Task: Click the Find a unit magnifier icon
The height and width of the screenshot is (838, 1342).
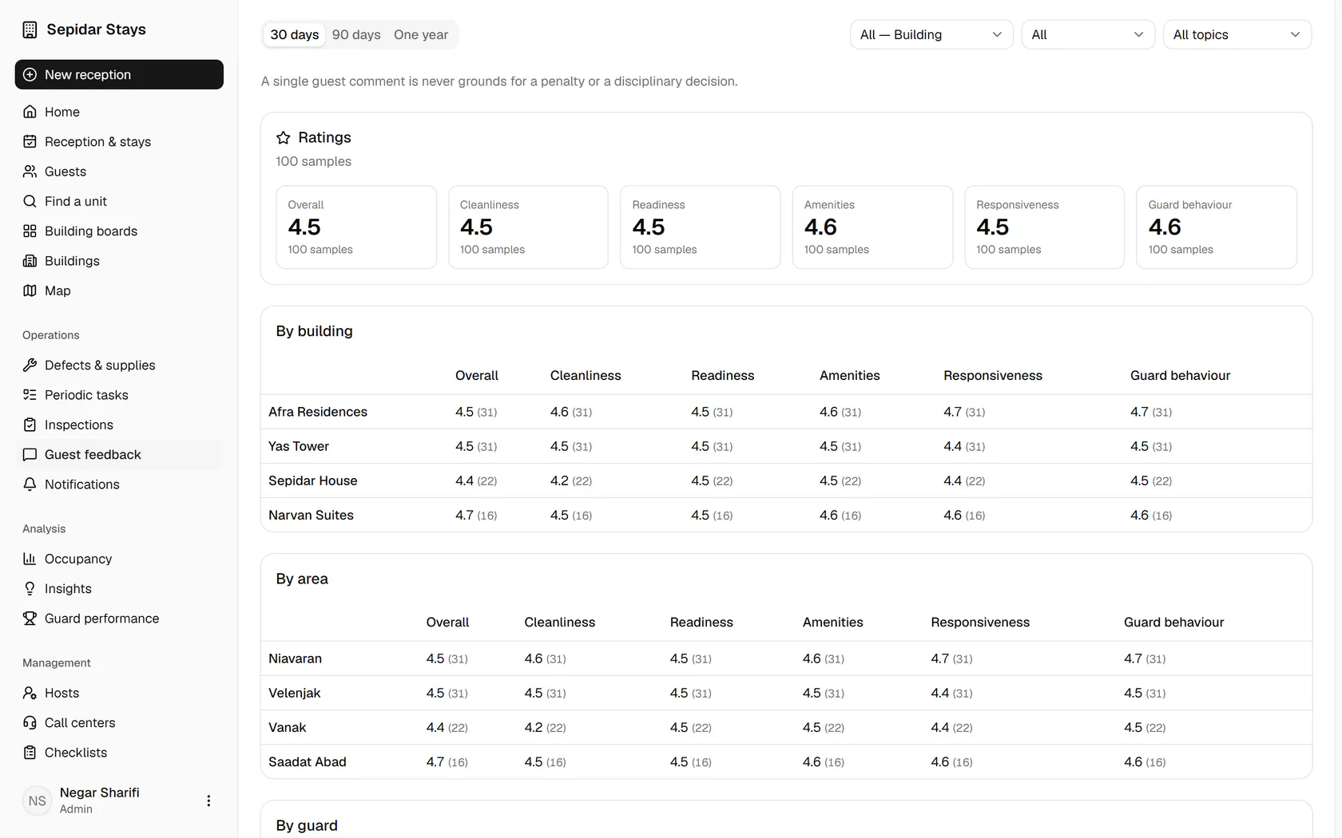Action: click(30, 201)
